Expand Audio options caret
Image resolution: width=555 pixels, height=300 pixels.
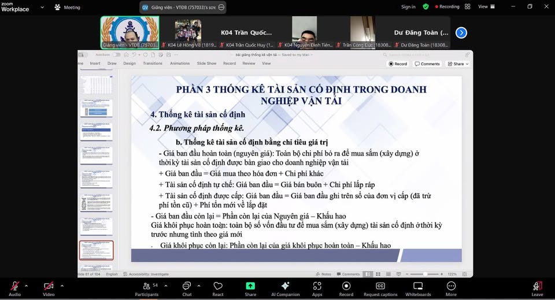click(x=27, y=285)
